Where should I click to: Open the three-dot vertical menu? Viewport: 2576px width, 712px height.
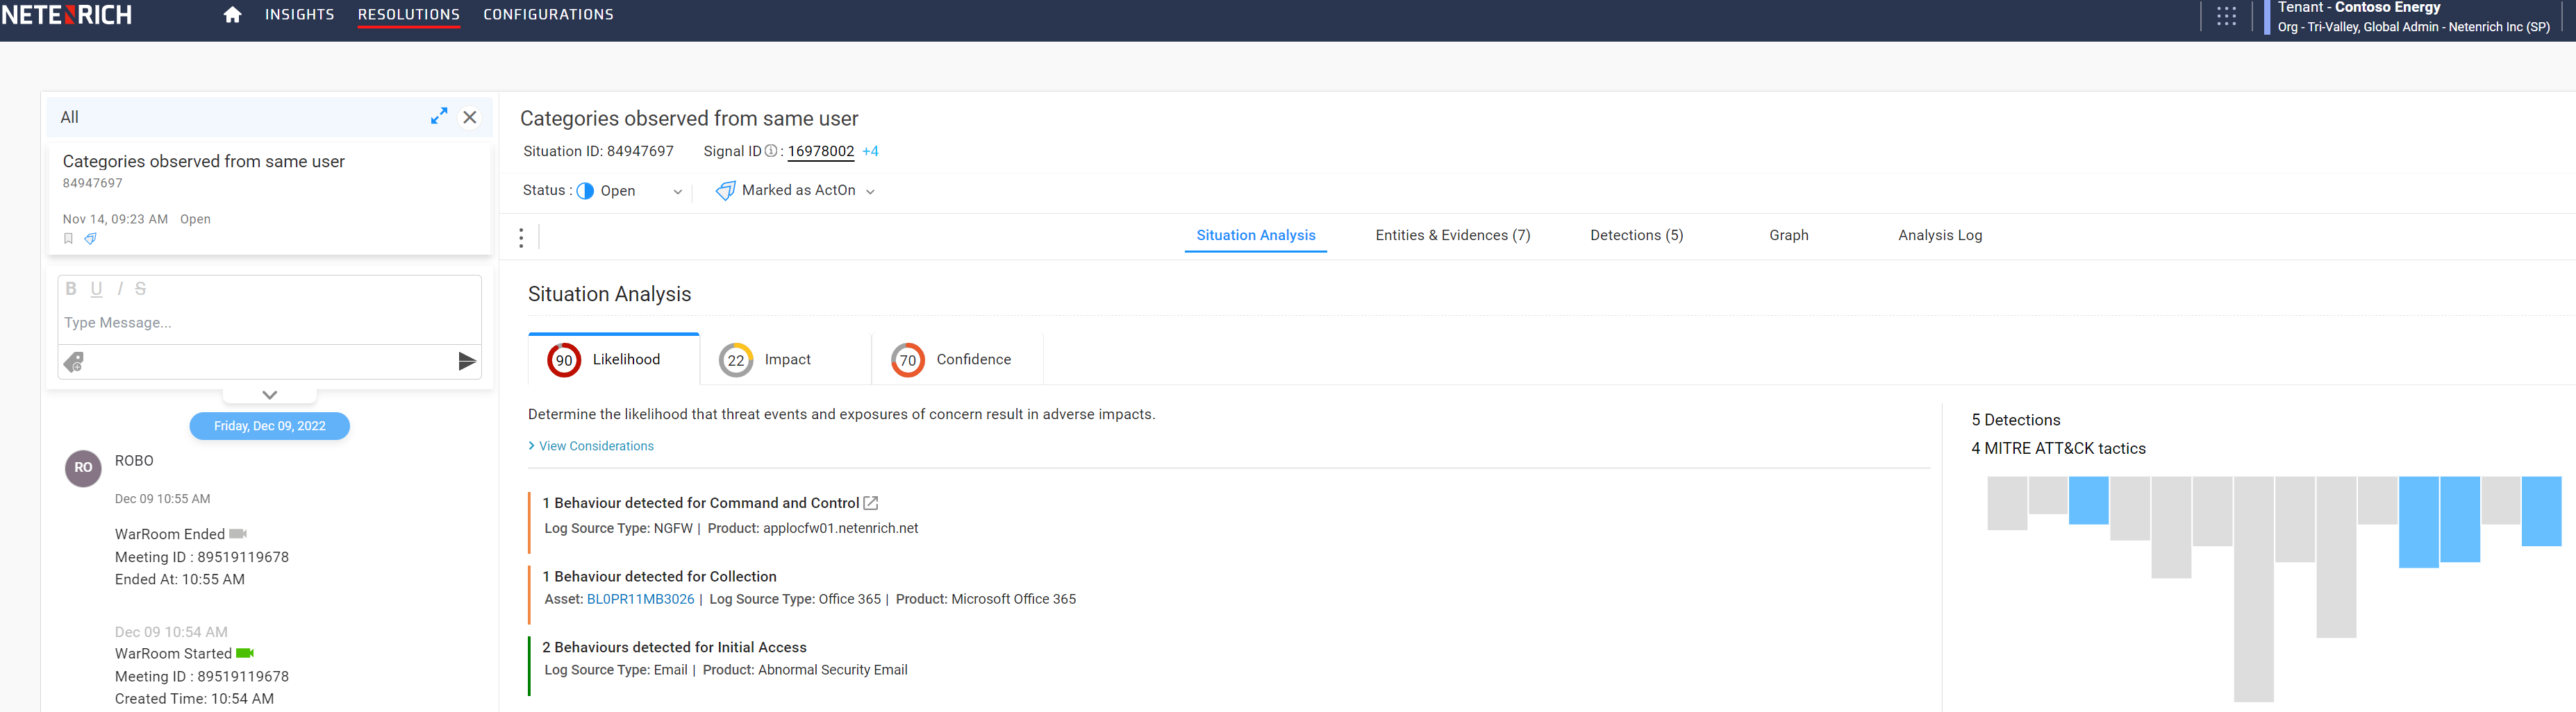[521, 237]
